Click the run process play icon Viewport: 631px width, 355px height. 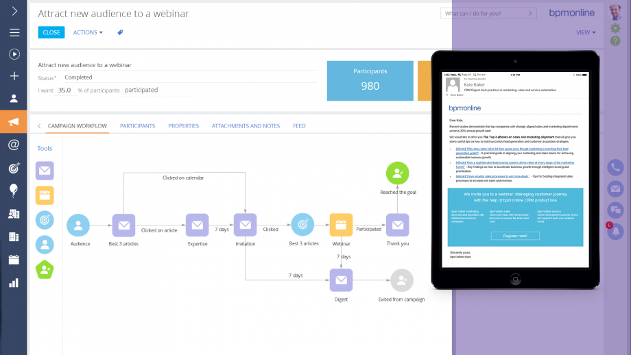14,54
